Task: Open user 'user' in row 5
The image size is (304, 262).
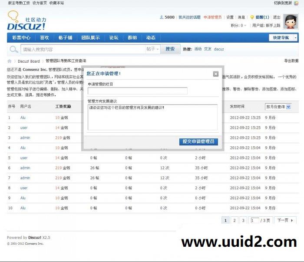Action: click(x=24, y=158)
